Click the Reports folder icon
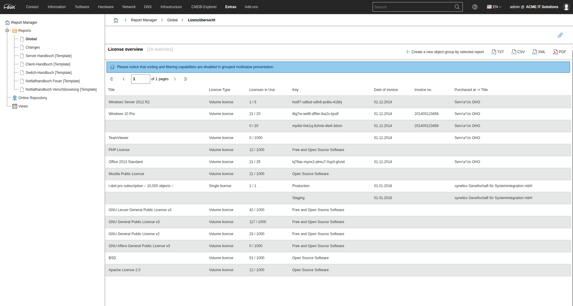 (x=15, y=31)
